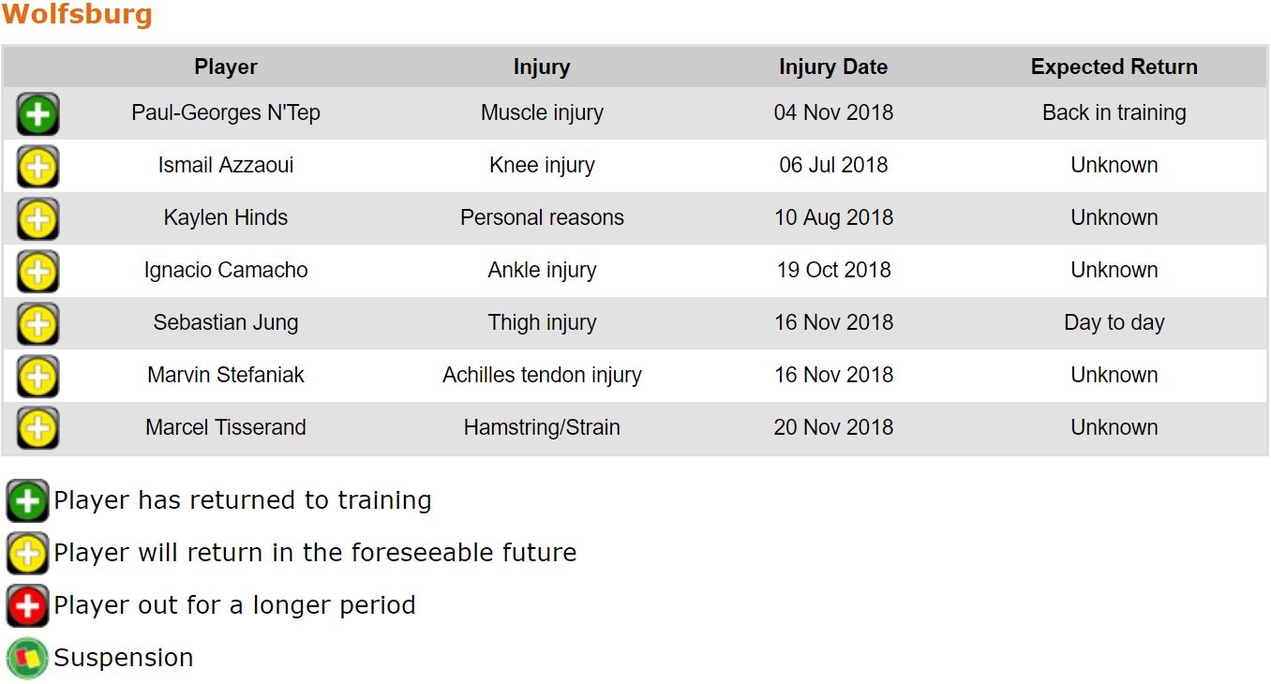Click Sebastian Jung's 'Day to day' cell
Viewport: 1271px width, 684px height.
(x=1114, y=322)
